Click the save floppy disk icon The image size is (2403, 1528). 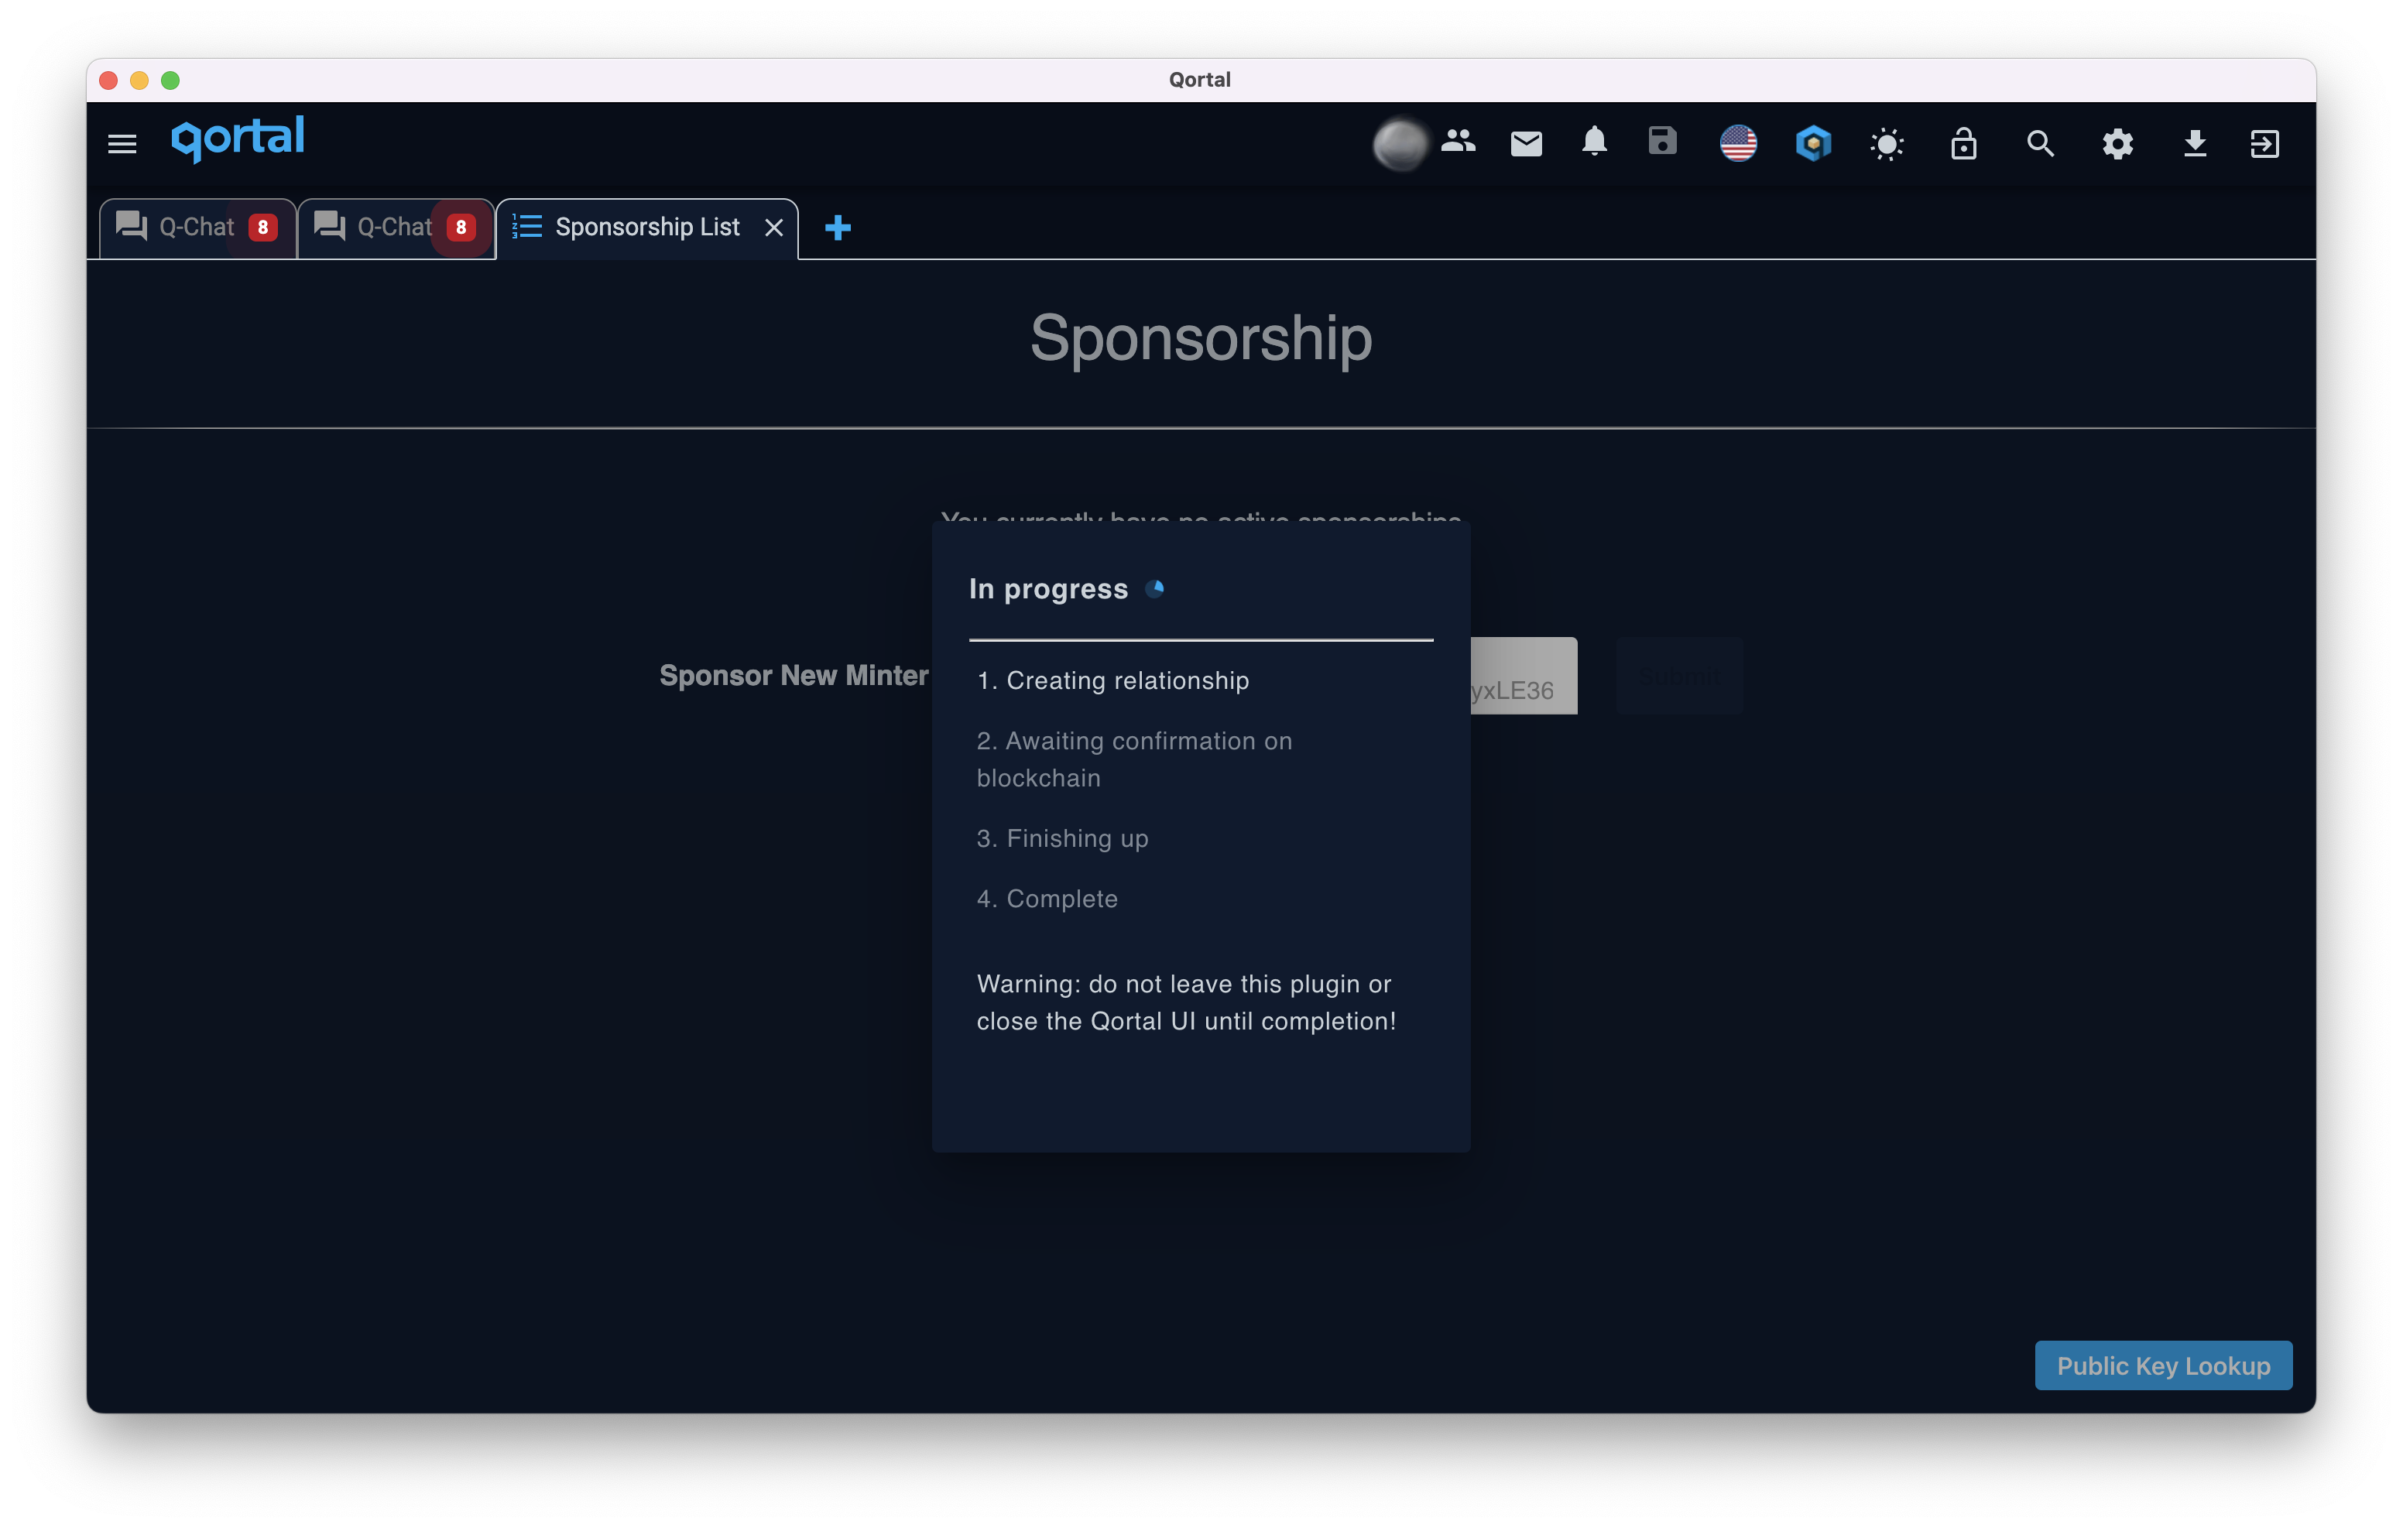tap(1661, 141)
